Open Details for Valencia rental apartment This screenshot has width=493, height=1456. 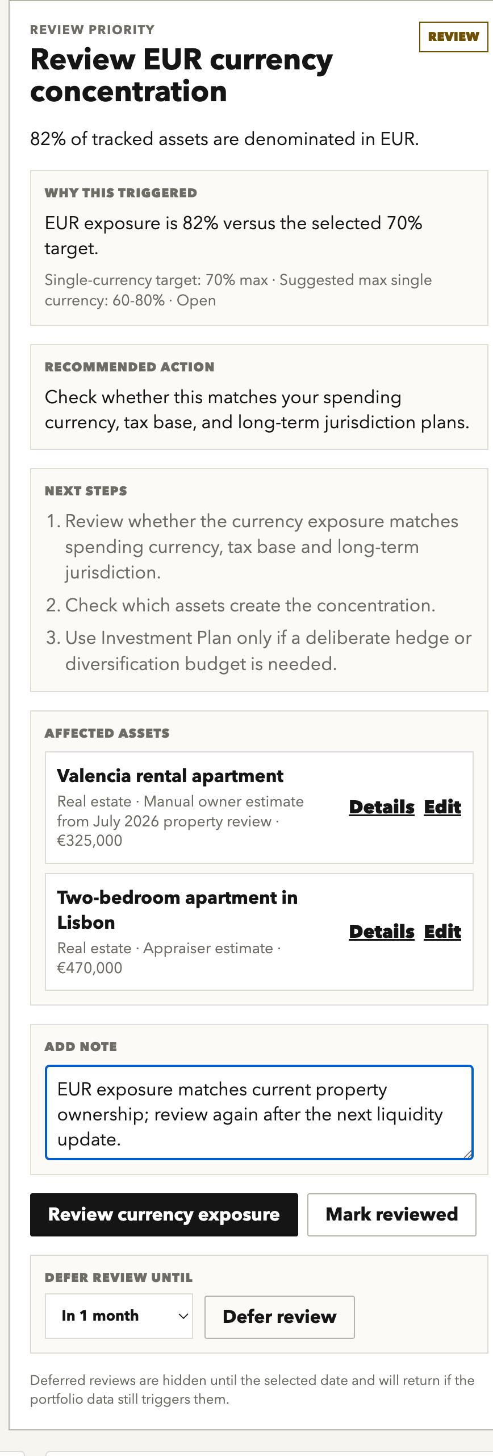(x=382, y=807)
